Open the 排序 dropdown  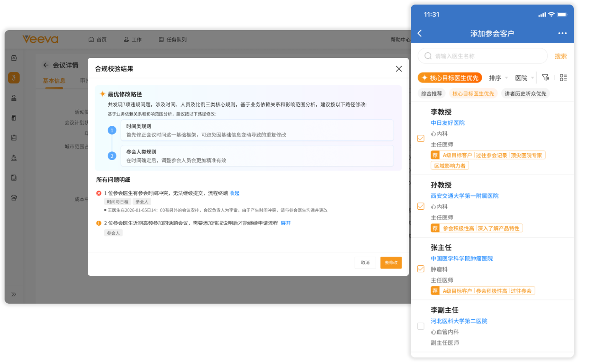[498, 78]
